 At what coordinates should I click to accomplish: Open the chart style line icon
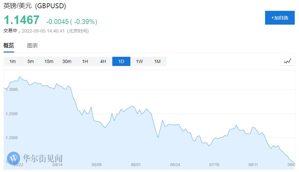[287, 61]
